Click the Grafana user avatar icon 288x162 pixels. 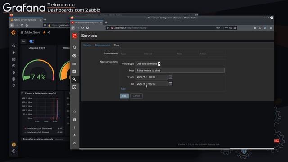tap(14, 144)
